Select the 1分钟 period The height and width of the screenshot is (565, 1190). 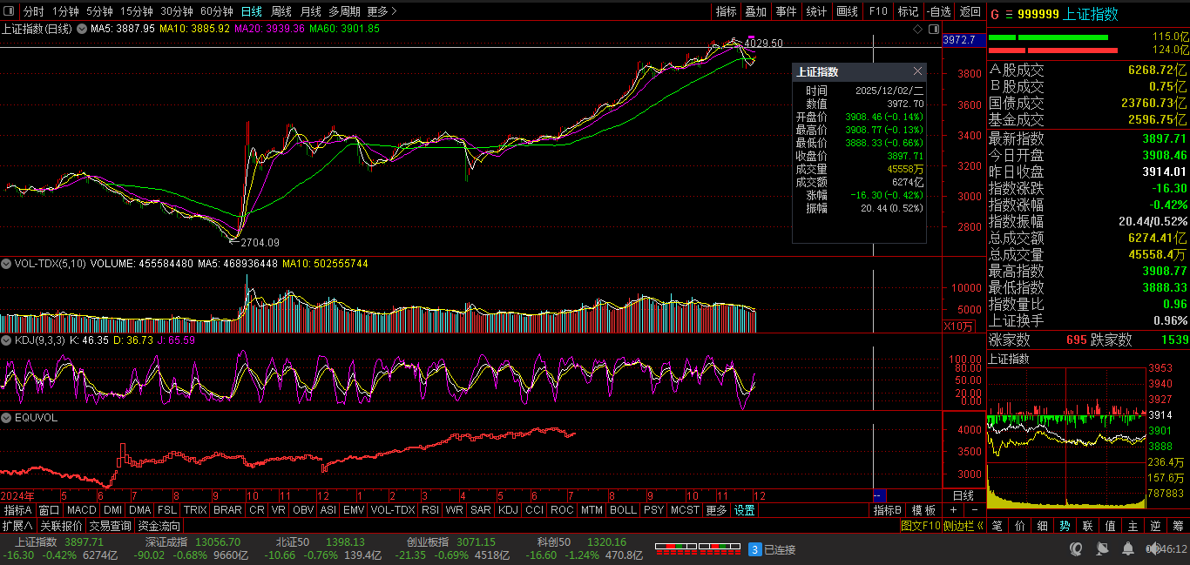point(65,11)
